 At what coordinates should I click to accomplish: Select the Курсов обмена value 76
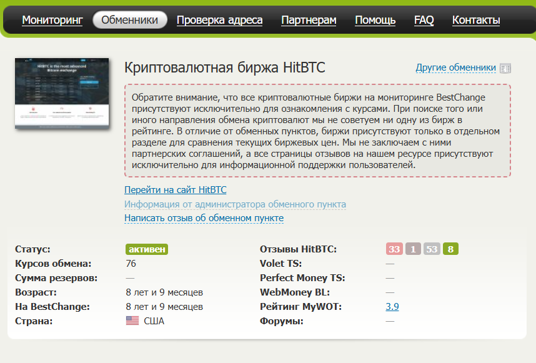coord(131,264)
